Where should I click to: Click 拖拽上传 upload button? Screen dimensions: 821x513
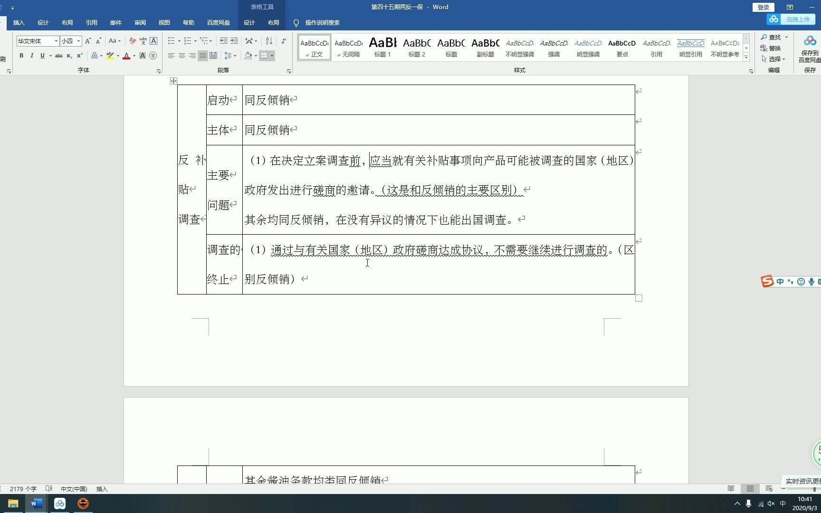click(x=791, y=19)
